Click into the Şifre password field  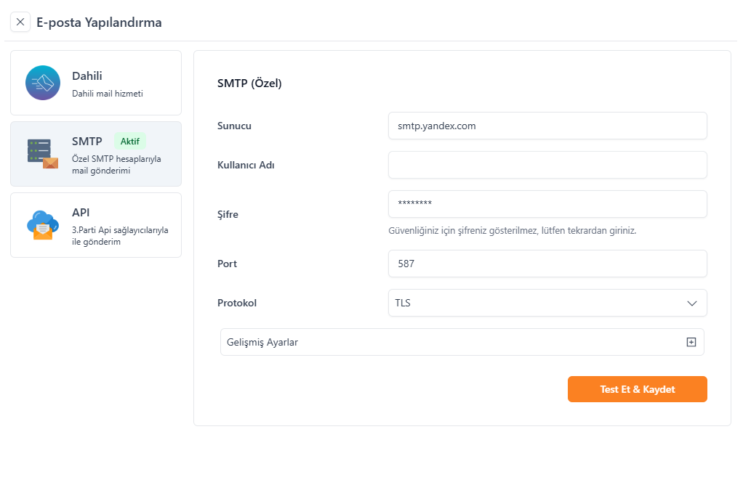click(x=547, y=204)
